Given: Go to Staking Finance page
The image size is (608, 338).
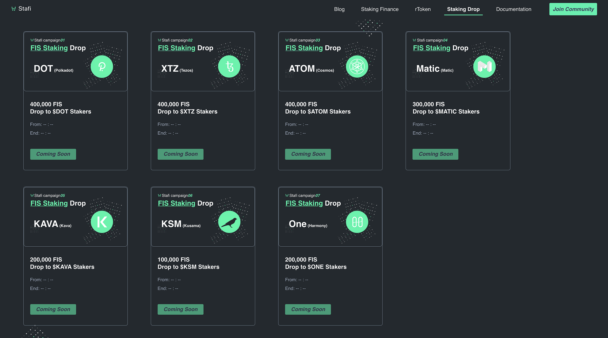Looking at the screenshot, I should (380, 9).
